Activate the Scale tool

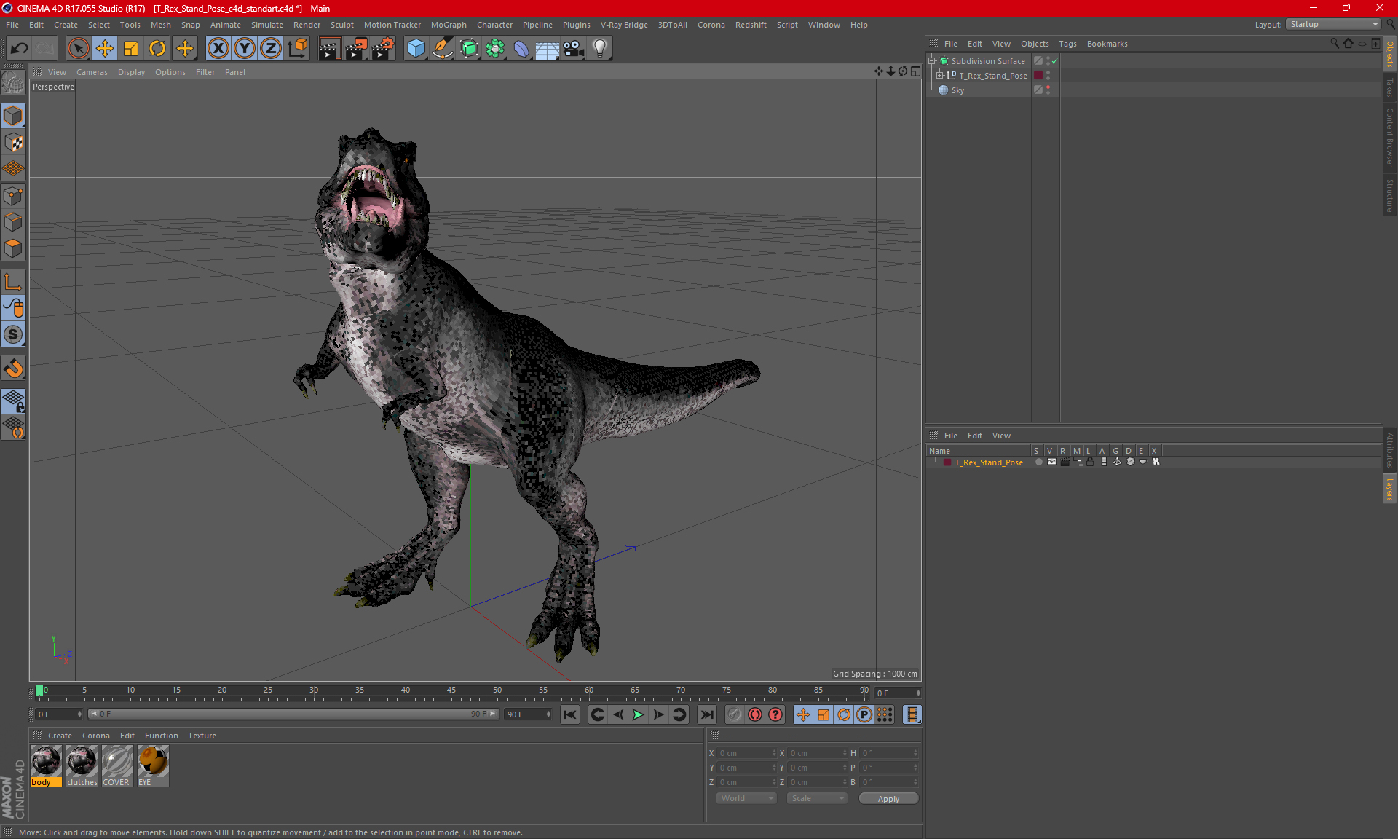pos(131,48)
